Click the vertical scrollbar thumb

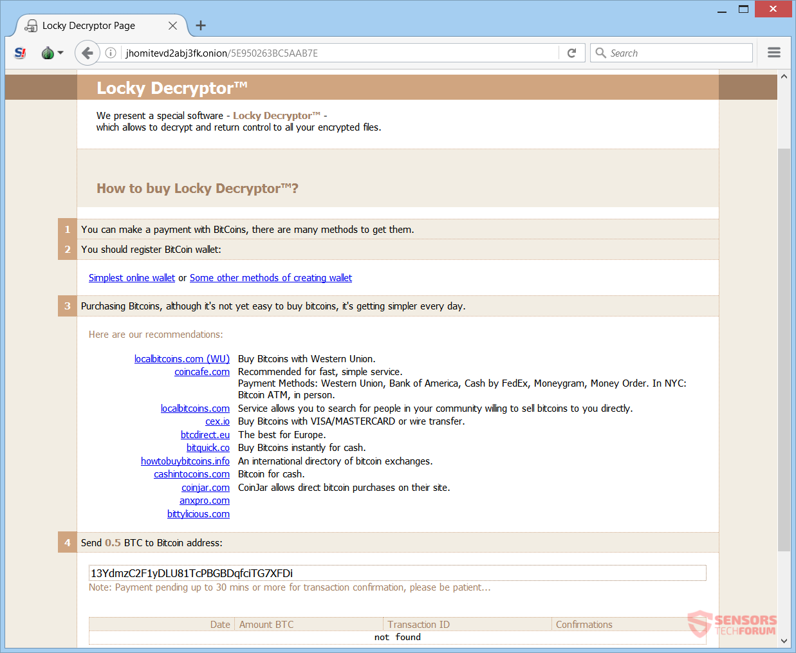784,349
